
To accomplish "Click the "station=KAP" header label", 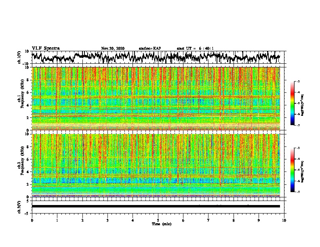I will [x=150, y=48].
